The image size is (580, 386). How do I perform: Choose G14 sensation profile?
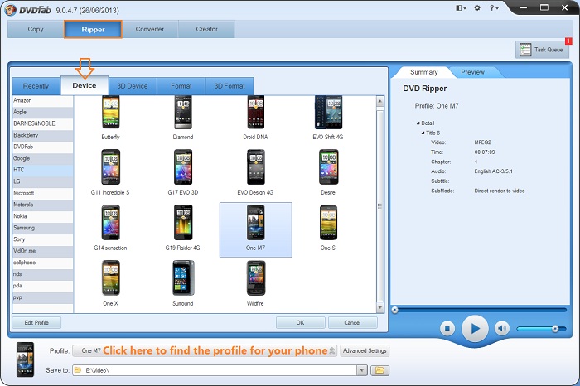tap(110, 228)
